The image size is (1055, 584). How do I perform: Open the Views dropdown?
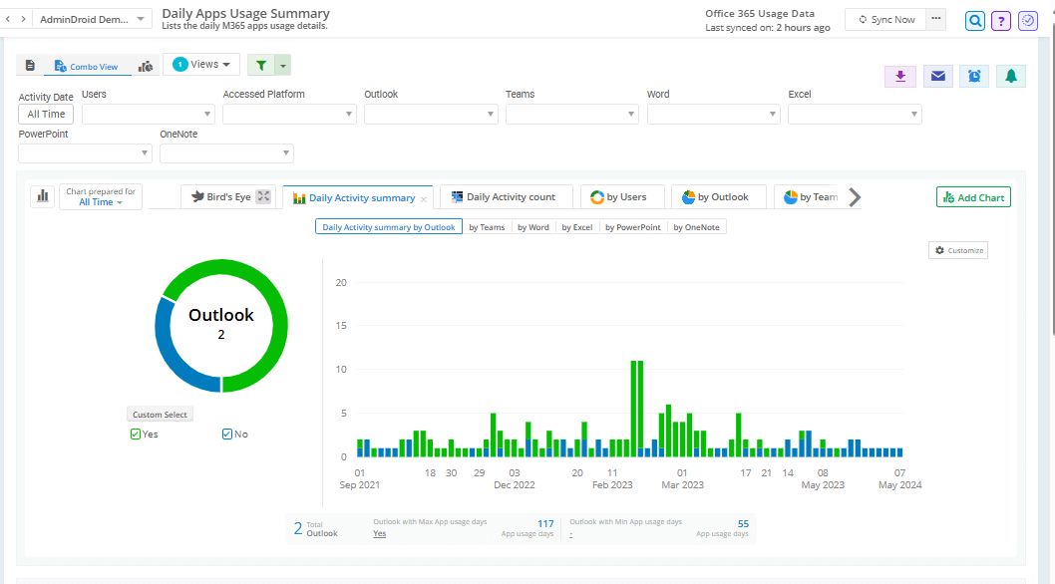(202, 65)
